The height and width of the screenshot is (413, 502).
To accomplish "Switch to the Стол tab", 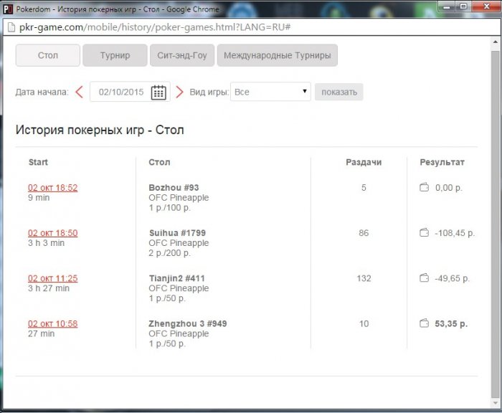I will (48, 55).
